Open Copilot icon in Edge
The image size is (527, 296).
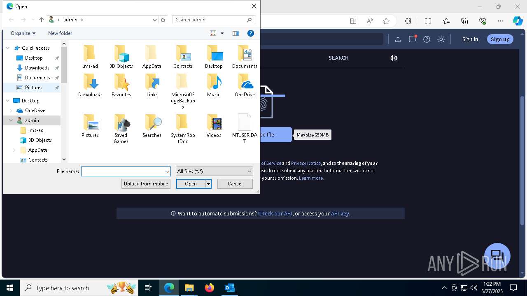coord(518,21)
